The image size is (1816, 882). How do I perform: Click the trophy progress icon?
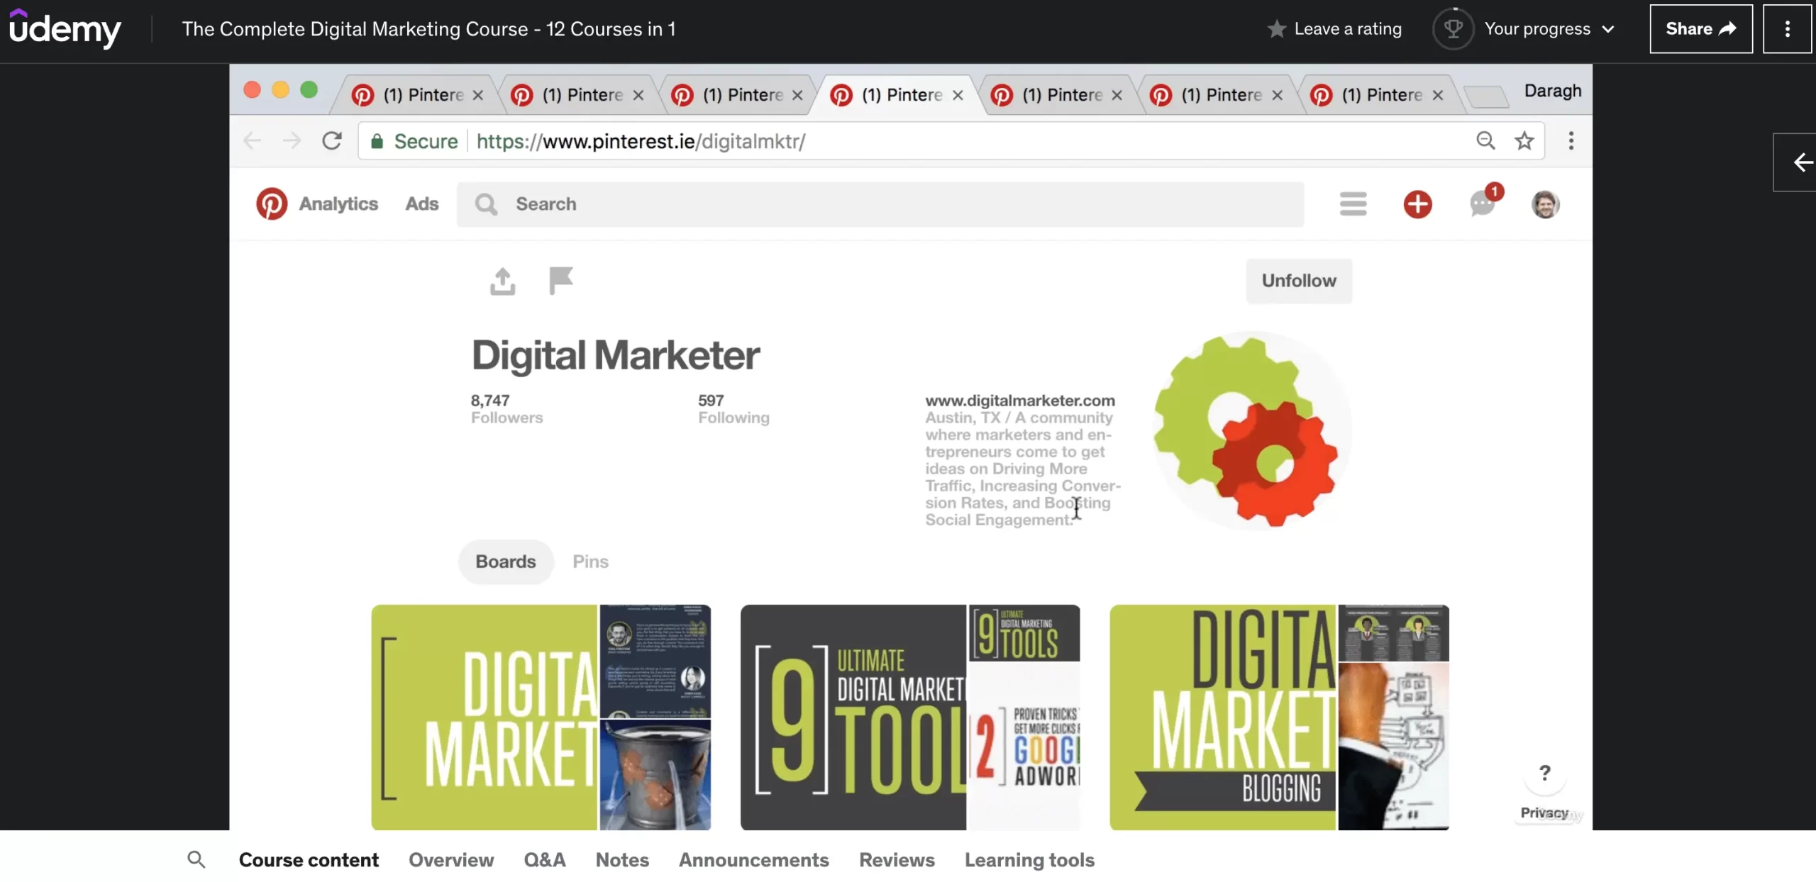point(1453,29)
